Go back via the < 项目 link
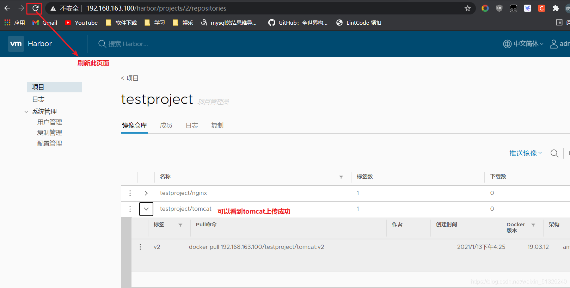 pos(130,78)
